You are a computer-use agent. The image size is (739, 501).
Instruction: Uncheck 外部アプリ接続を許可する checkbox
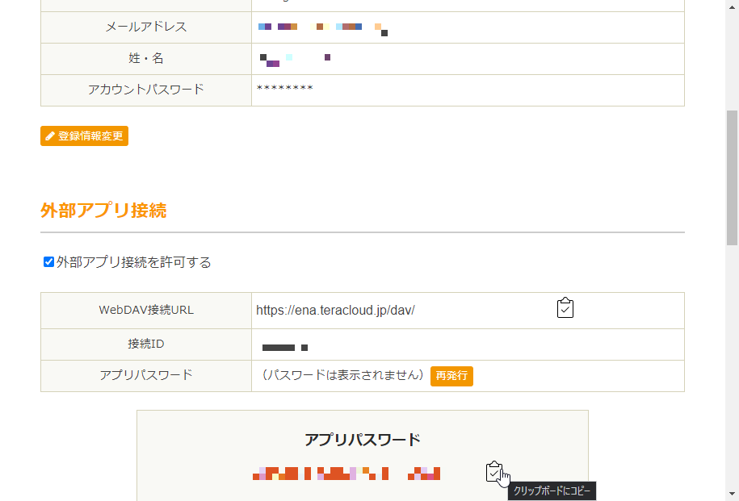click(48, 262)
